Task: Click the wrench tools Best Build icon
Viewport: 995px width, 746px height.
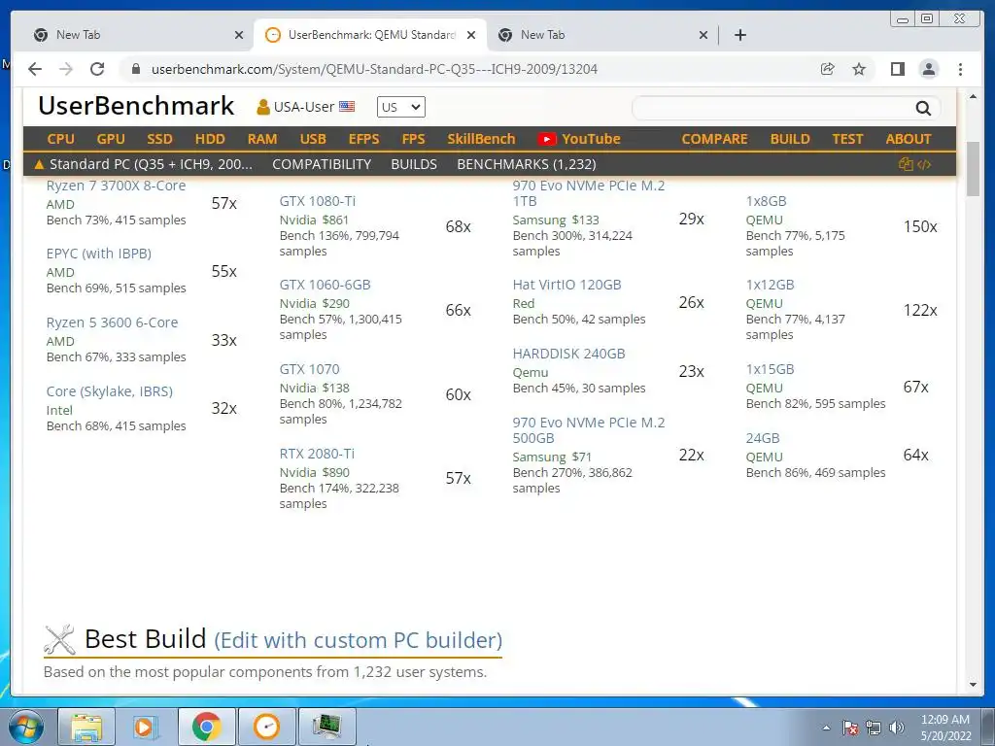Action: click(x=59, y=639)
